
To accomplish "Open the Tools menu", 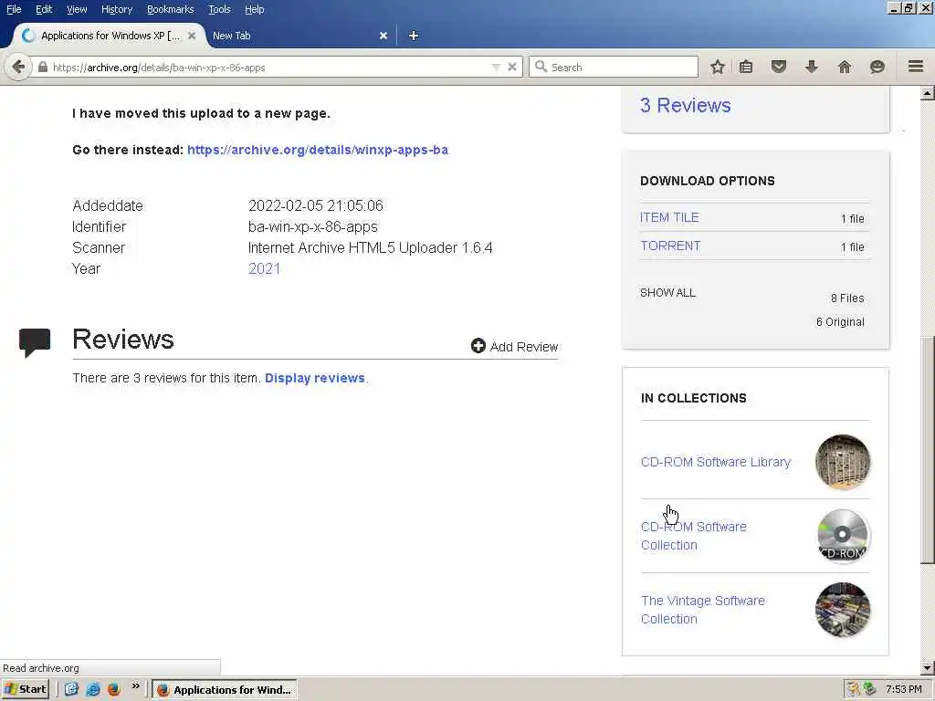I will 219,9.
